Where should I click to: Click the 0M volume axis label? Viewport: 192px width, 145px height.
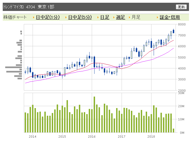(182, 133)
